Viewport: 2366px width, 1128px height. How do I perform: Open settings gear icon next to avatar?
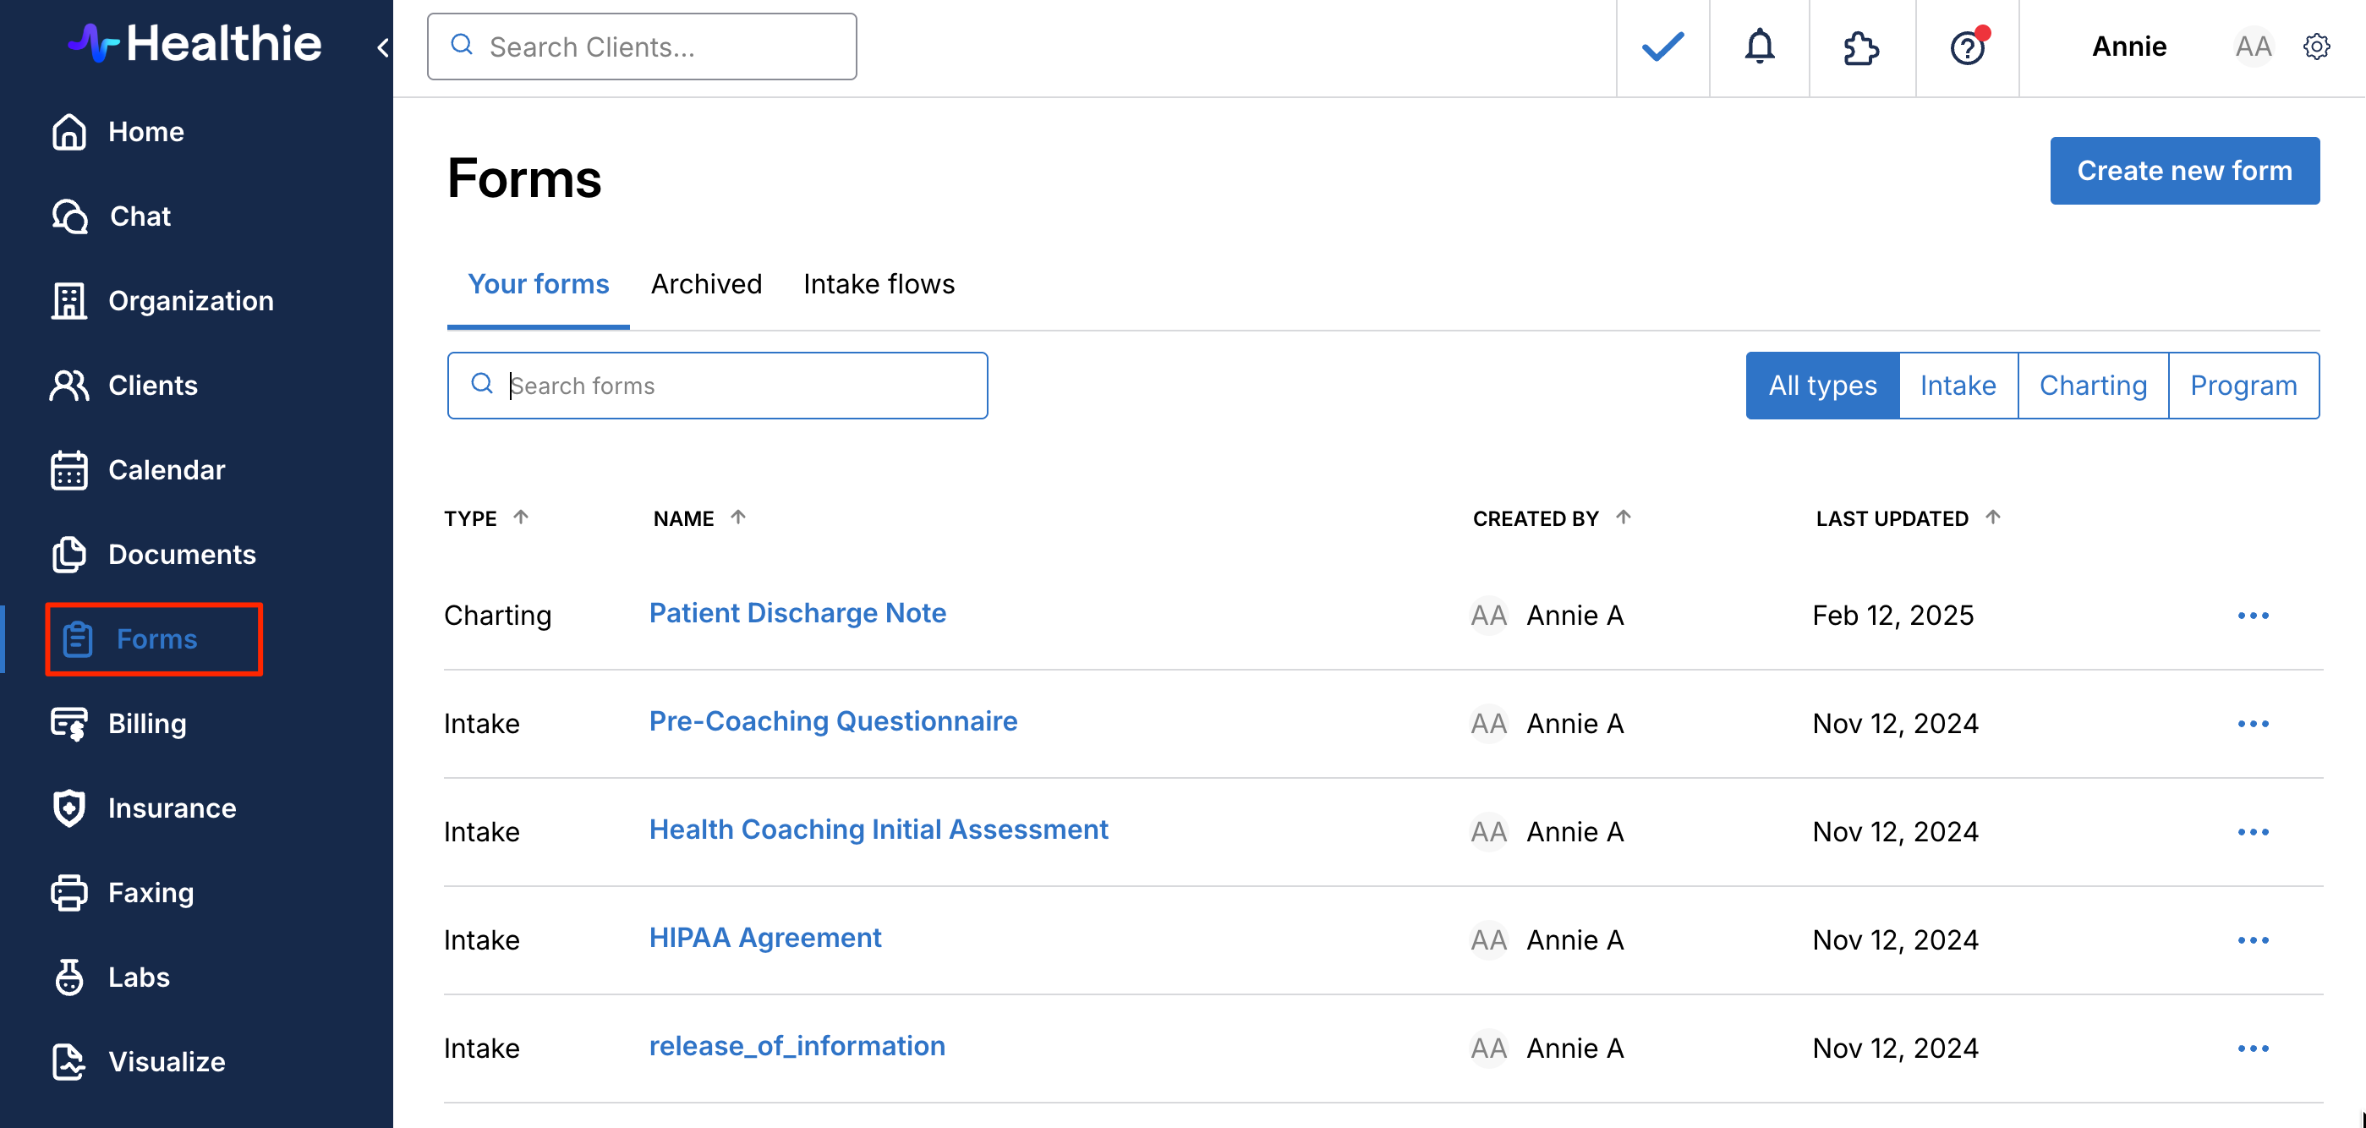(x=2316, y=47)
